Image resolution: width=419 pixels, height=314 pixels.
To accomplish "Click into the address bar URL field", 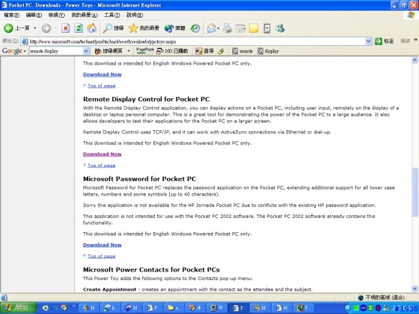I will [x=196, y=41].
